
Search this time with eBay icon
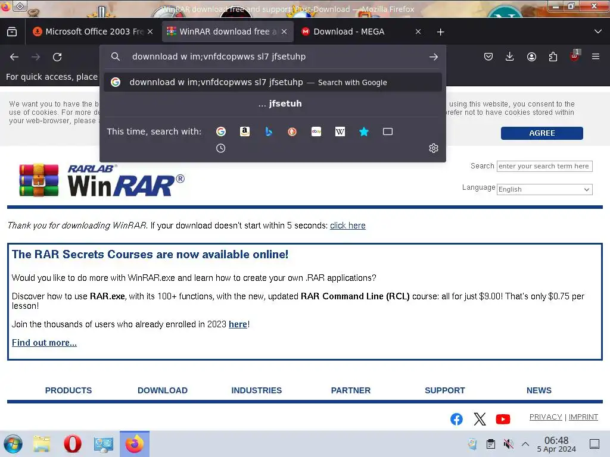(316, 132)
